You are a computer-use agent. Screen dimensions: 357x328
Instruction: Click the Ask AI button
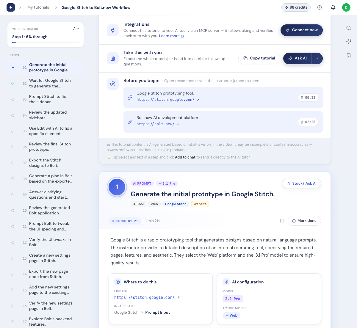(297, 58)
